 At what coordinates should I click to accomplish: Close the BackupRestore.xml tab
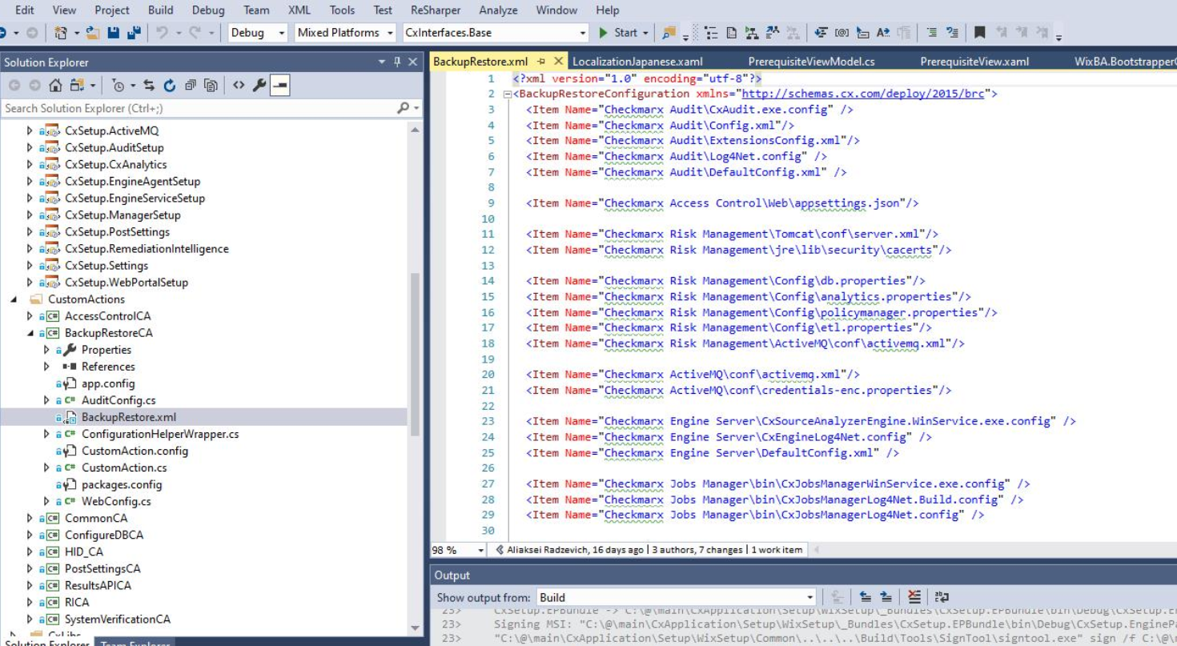tap(557, 62)
